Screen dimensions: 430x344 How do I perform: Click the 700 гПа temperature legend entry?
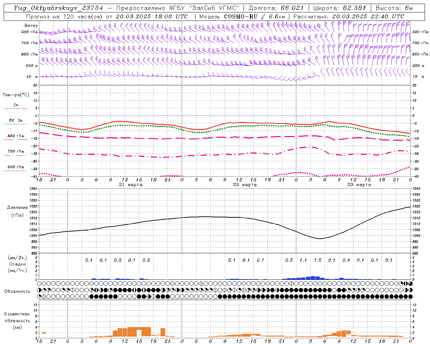(x=15, y=152)
